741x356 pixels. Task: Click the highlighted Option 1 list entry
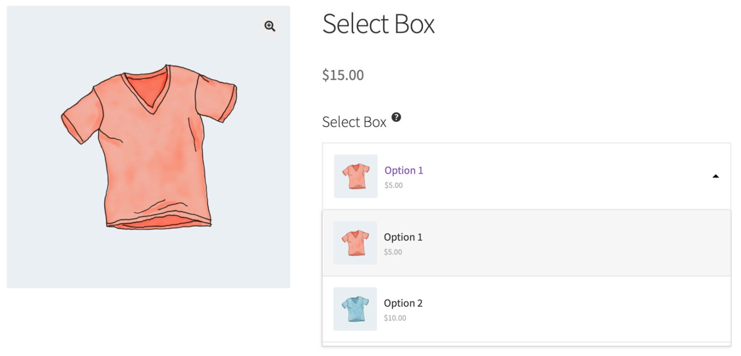click(529, 243)
